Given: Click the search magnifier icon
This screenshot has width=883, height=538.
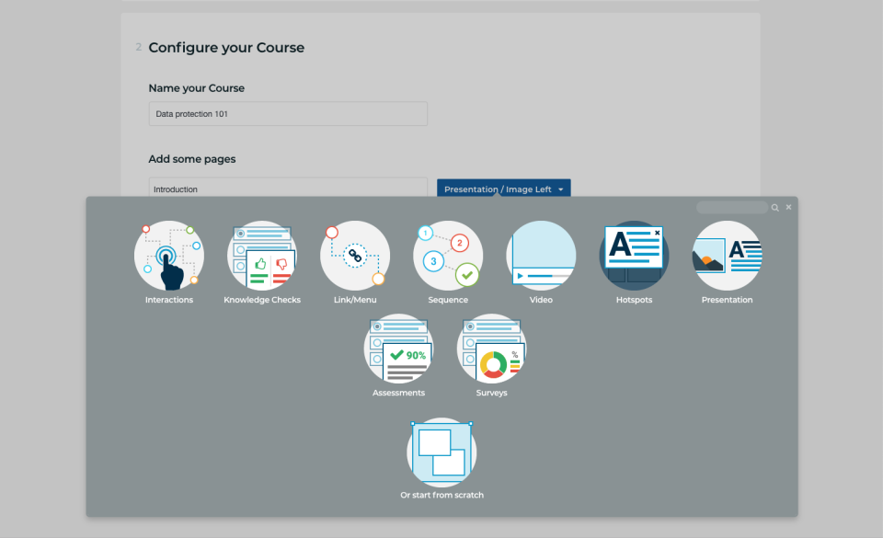Looking at the screenshot, I should tap(774, 208).
